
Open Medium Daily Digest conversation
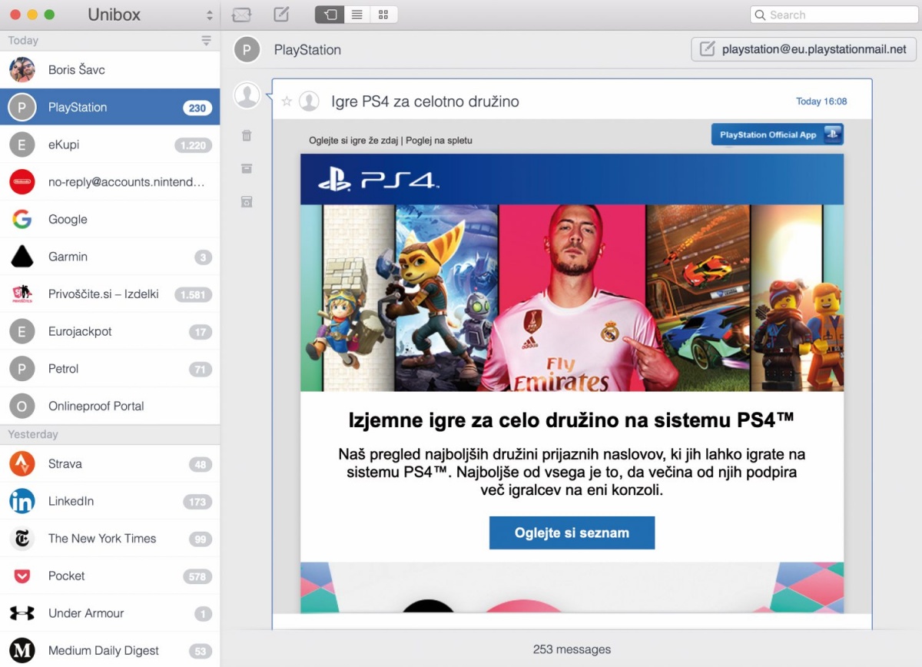tap(110, 650)
